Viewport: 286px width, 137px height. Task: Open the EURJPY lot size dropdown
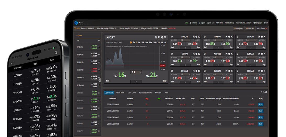(x=218, y=40)
